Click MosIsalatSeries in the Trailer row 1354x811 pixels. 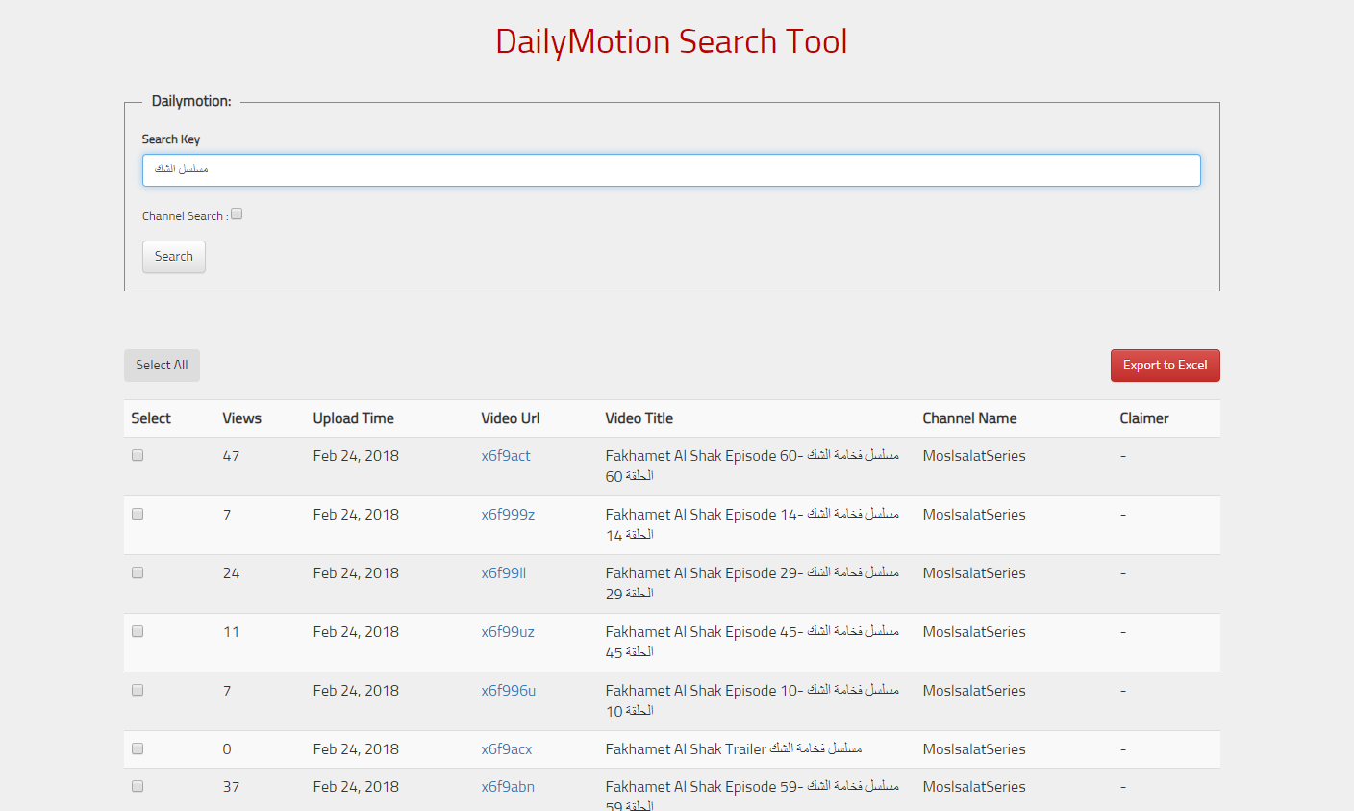(974, 749)
